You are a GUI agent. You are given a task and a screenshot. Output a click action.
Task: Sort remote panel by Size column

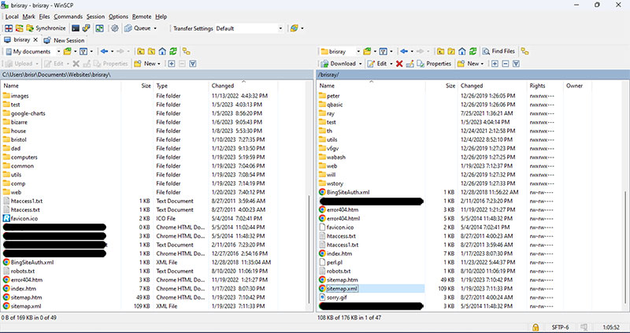click(x=441, y=86)
